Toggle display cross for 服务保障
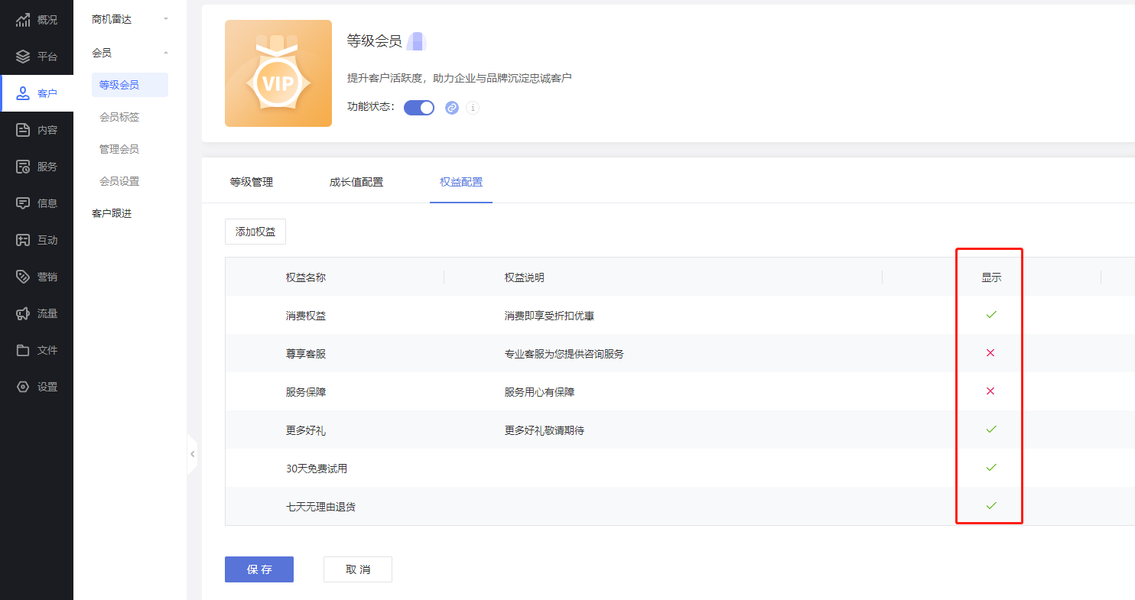Screen dimensions: 1135x600 [x=991, y=391]
